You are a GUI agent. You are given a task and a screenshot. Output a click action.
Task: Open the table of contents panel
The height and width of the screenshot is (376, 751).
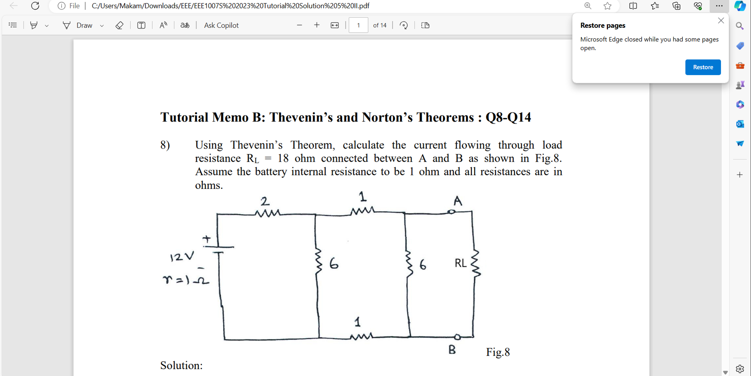(13, 25)
